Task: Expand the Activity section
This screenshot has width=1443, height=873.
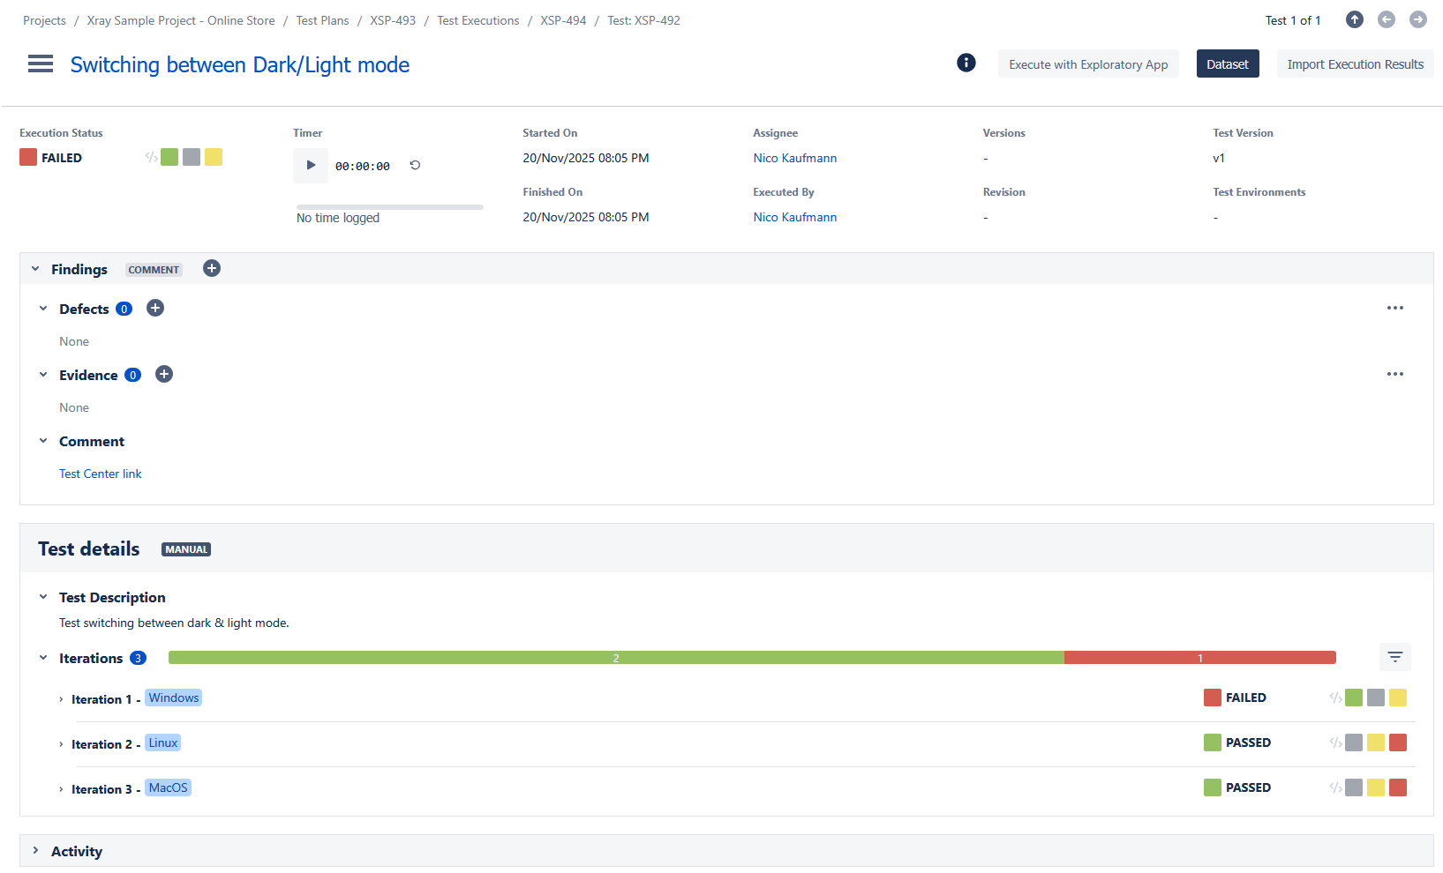Action: pyautogui.click(x=35, y=850)
